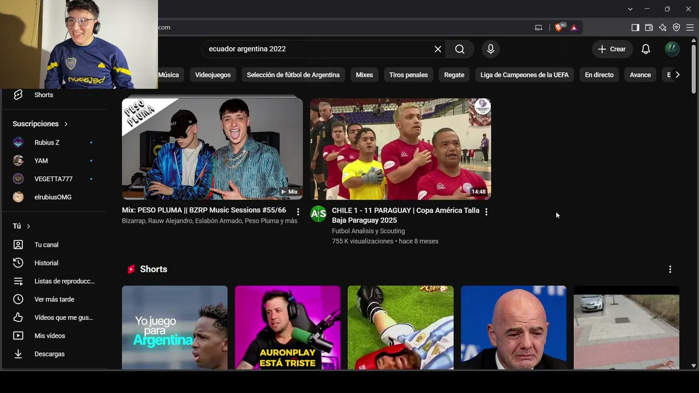Expand the Tú section chevron
Screen dimensions: 699x393
pos(28,226)
